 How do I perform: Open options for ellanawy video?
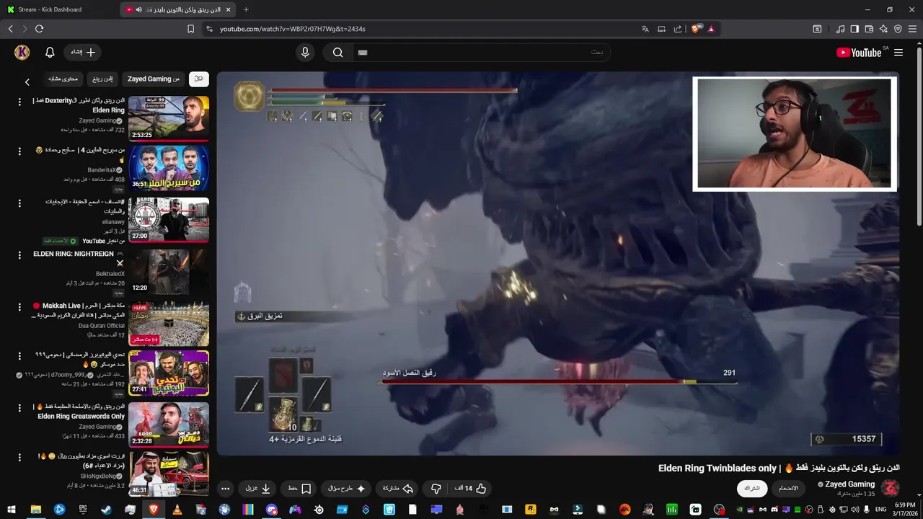20,203
